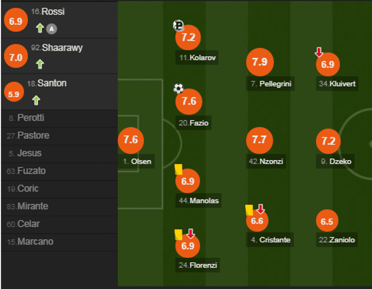Click the assist 'A' icon under Rossi
372x289 pixels.
tap(51, 28)
